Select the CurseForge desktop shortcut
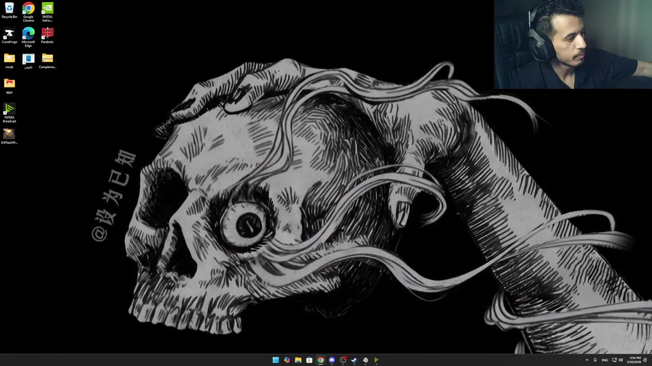 click(9, 36)
